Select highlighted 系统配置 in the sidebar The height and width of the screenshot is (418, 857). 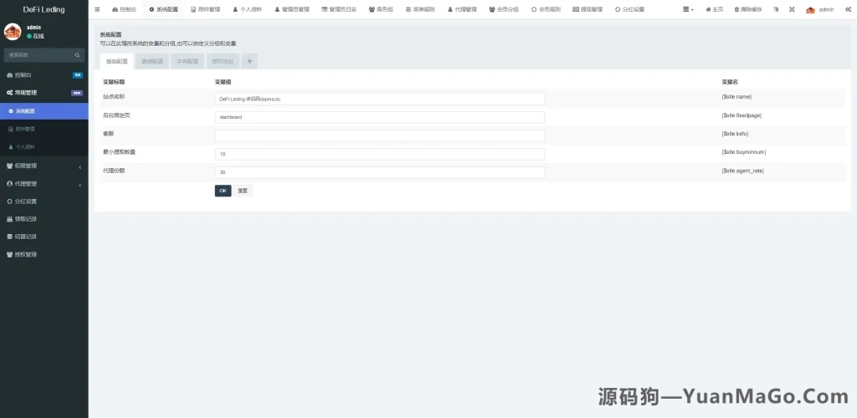[x=44, y=111]
